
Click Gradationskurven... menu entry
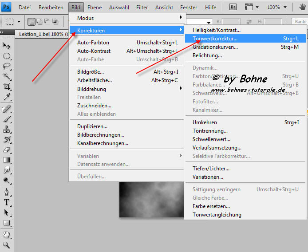[215, 47]
